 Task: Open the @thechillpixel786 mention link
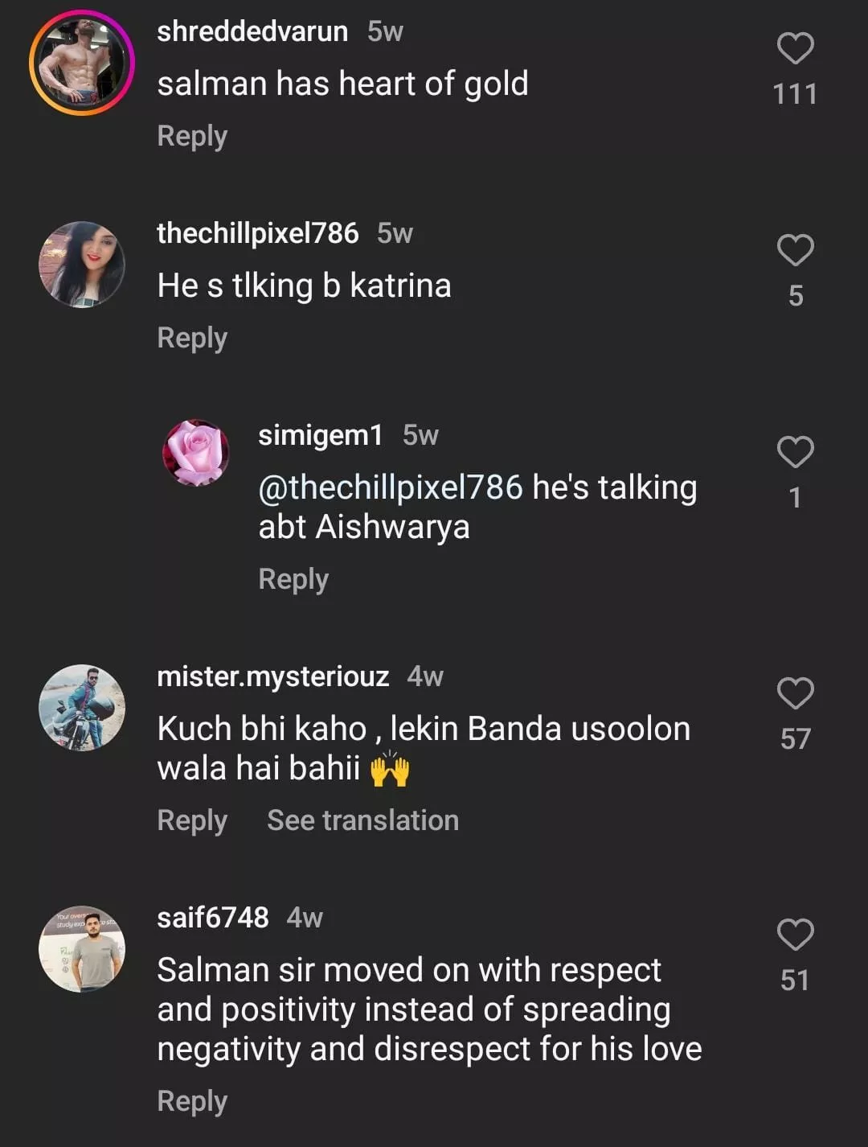pyautogui.click(x=391, y=487)
